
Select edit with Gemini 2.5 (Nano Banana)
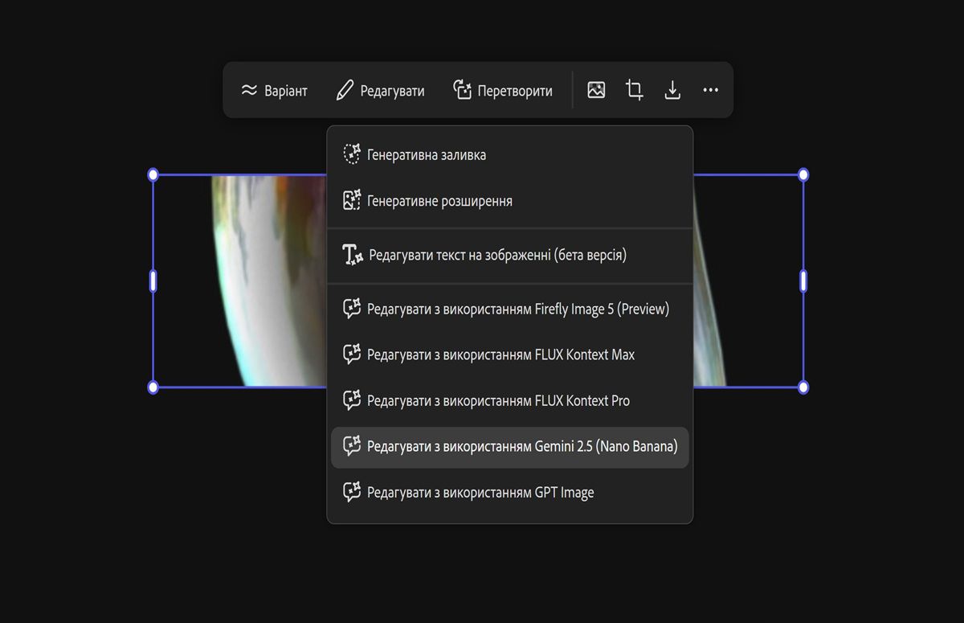click(509, 447)
